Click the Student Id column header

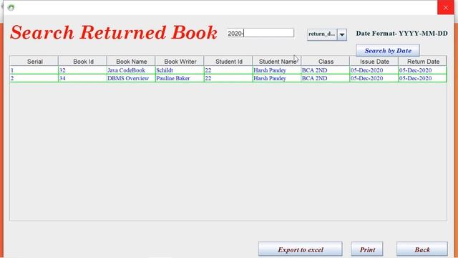228,62
